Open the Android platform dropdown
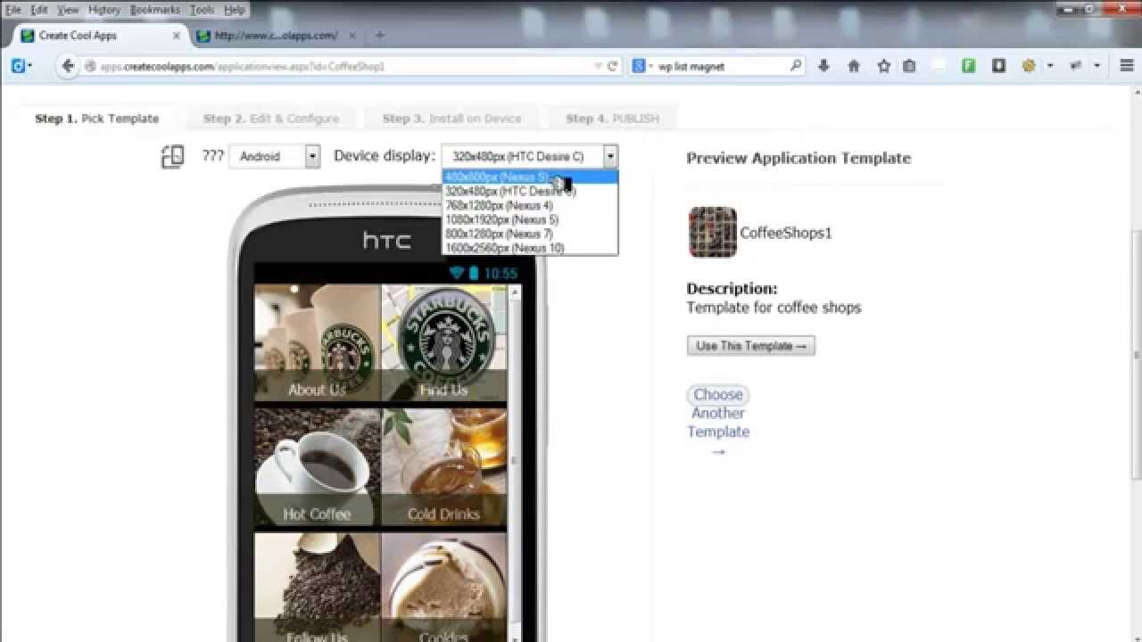Screen dimensions: 1142x642 tap(275, 156)
